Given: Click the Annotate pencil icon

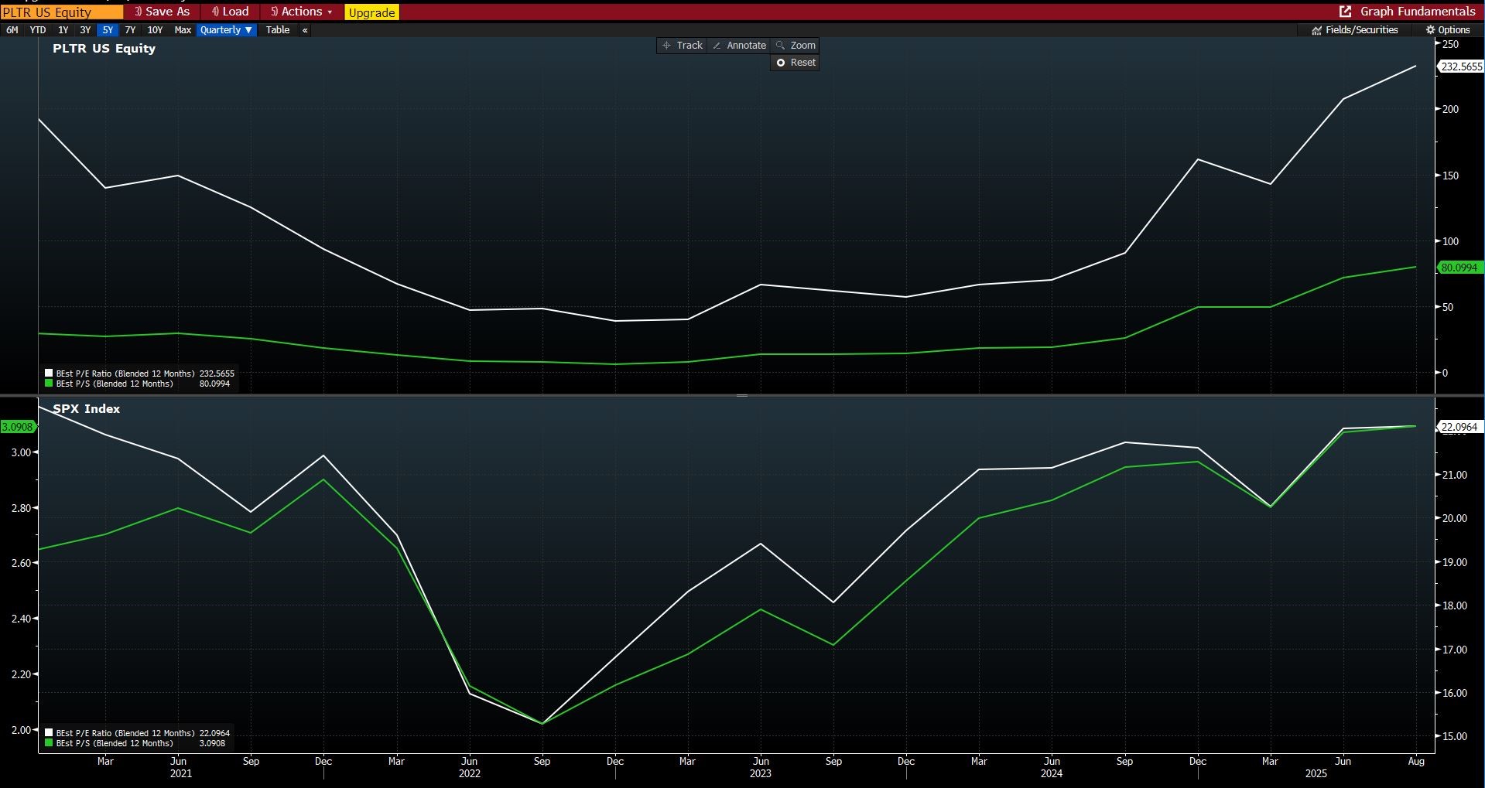Looking at the screenshot, I should pyautogui.click(x=717, y=46).
